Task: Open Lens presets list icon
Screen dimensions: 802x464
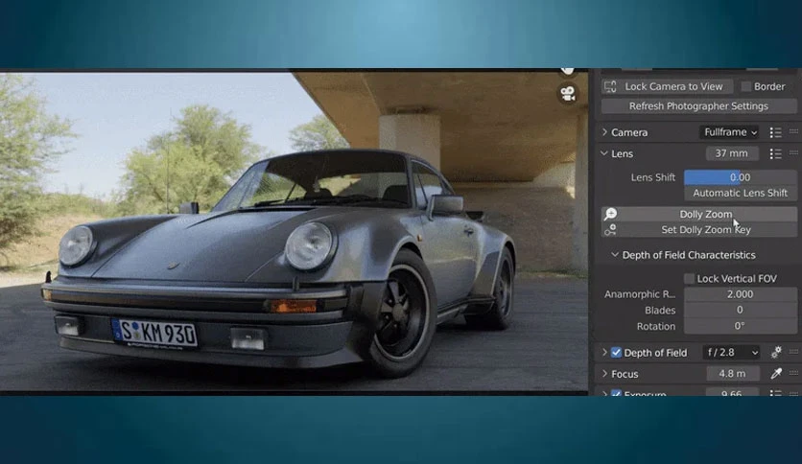Action: pyautogui.click(x=775, y=153)
